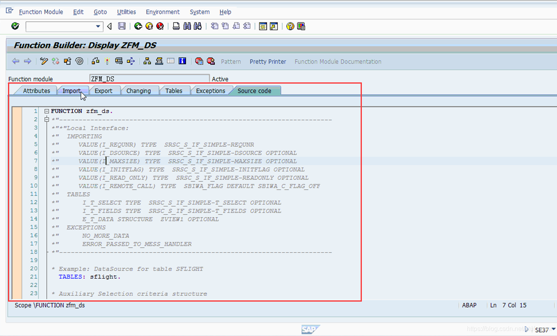557x336 pixels.
Task: Toggle Full Screen on/off icon
Action: coord(171,61)
